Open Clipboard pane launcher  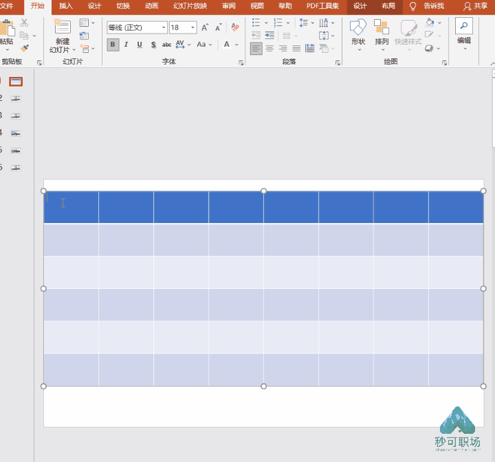(x=39, y=62)
